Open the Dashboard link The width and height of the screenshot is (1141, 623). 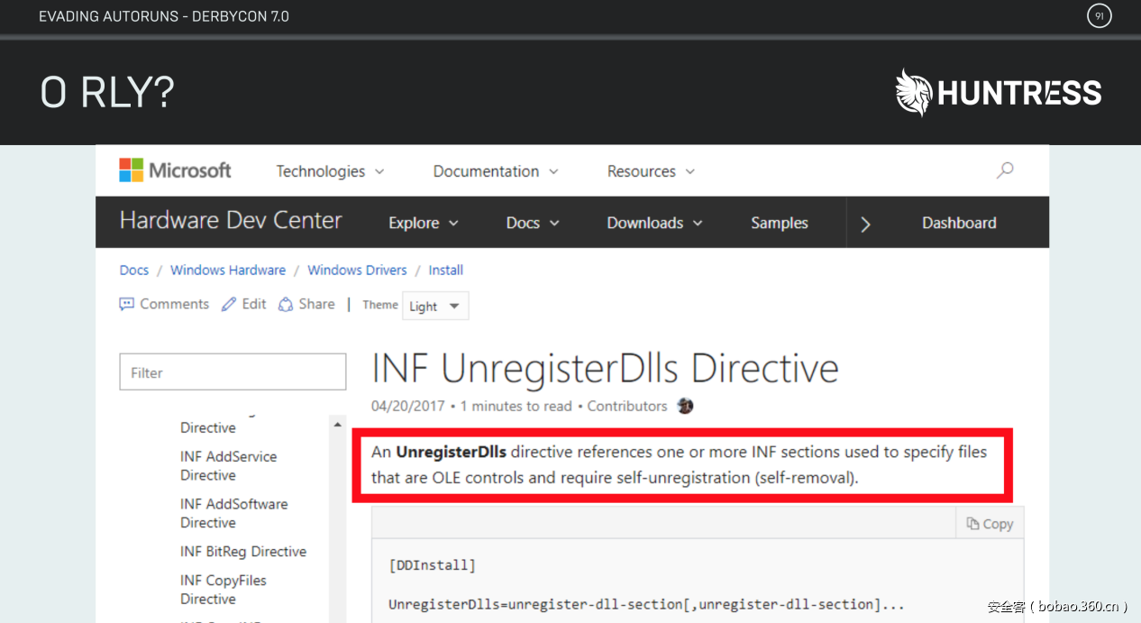click(959, 224)
